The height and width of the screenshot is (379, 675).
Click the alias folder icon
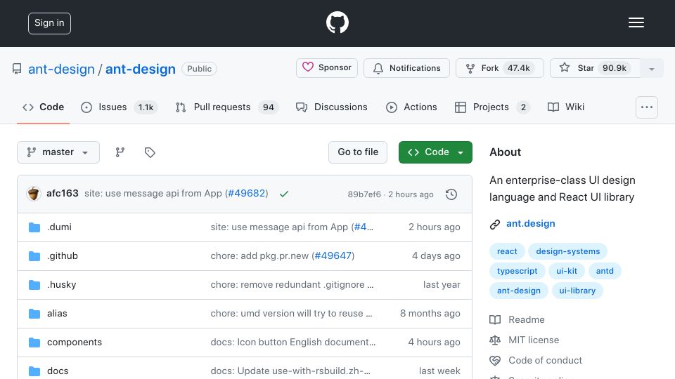click(34, 313)
